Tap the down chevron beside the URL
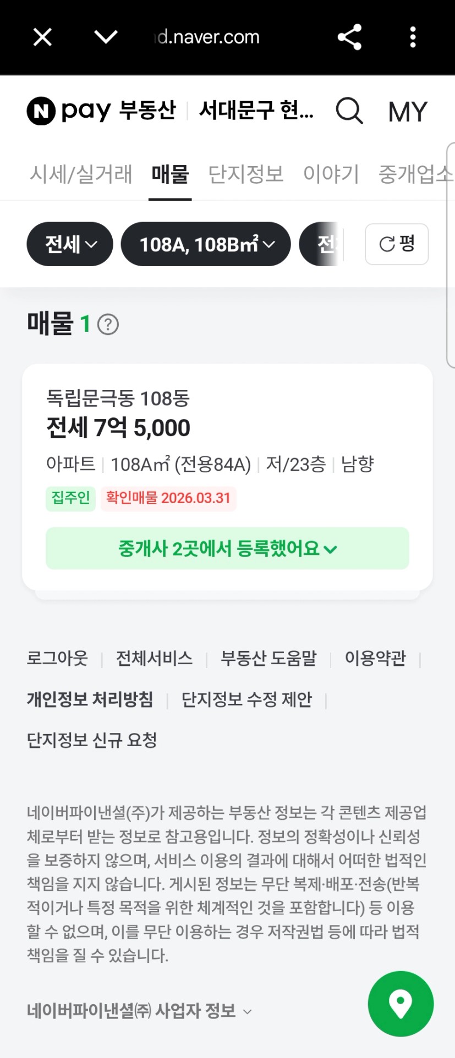This screenshot has width=455, height=1058. tap(106, 37)
